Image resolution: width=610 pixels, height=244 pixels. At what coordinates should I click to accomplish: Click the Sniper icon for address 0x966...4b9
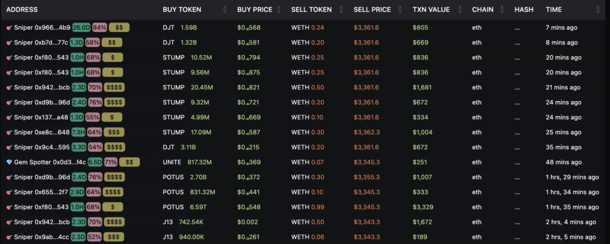pyautogui.click(x=9, y=27)
